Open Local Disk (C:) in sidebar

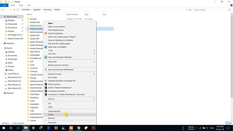click(13, 74)
